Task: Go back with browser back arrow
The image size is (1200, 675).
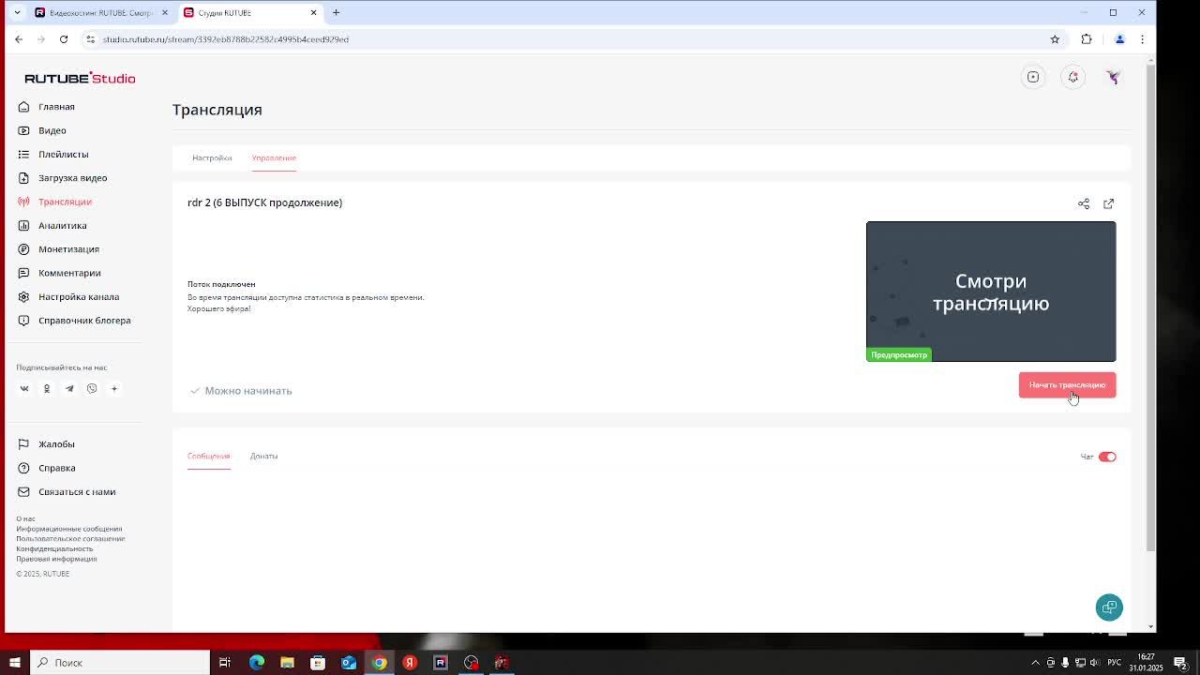Action: 19,39
